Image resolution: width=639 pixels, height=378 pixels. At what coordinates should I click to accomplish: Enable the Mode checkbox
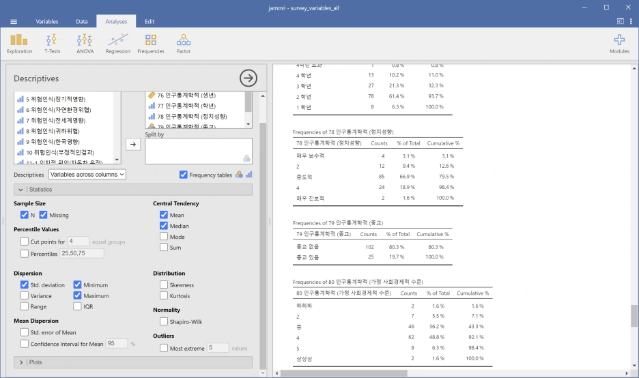(164, 236)
